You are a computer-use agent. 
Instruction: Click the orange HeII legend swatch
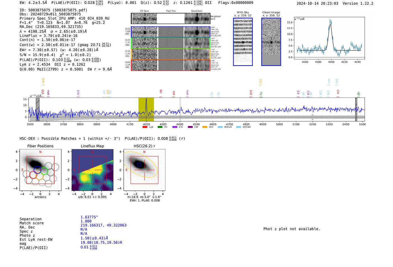(205, 127)
